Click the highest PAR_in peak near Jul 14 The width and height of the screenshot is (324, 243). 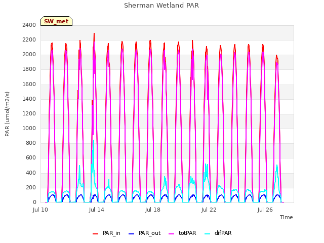pos(94,34)
